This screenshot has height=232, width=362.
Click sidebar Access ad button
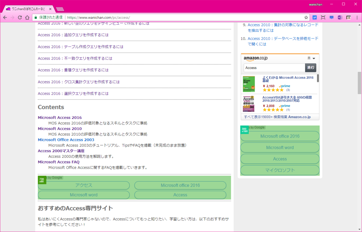pyautogui.click(x=280, y=159)
